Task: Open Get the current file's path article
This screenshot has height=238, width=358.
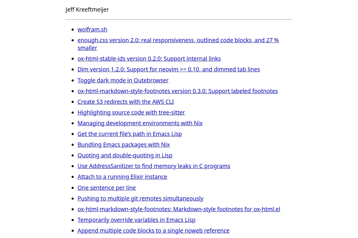Action: pyautogui.click(x=129, y=134)
